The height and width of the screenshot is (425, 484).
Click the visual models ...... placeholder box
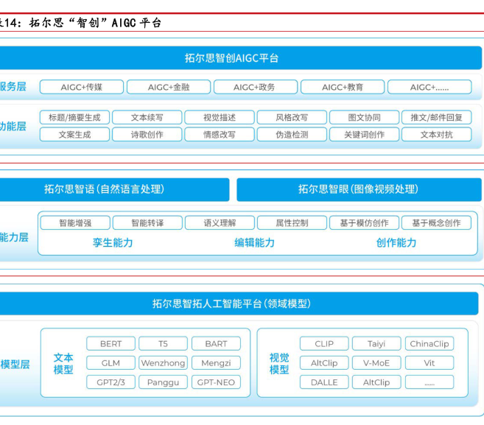tap(429, 382)
